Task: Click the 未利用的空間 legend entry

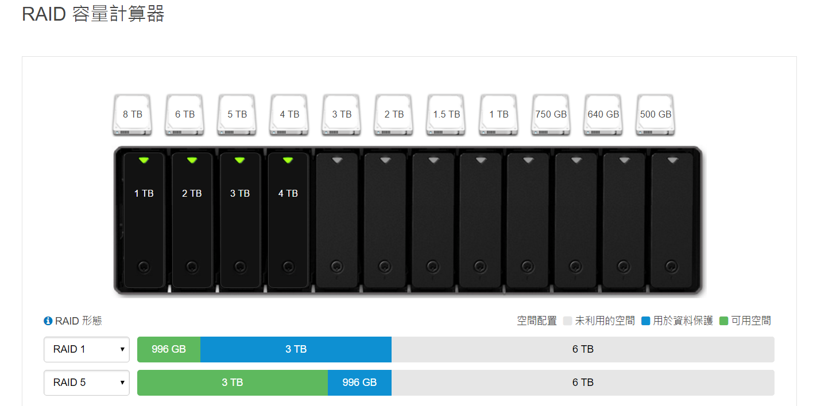Action: [599, 321]
